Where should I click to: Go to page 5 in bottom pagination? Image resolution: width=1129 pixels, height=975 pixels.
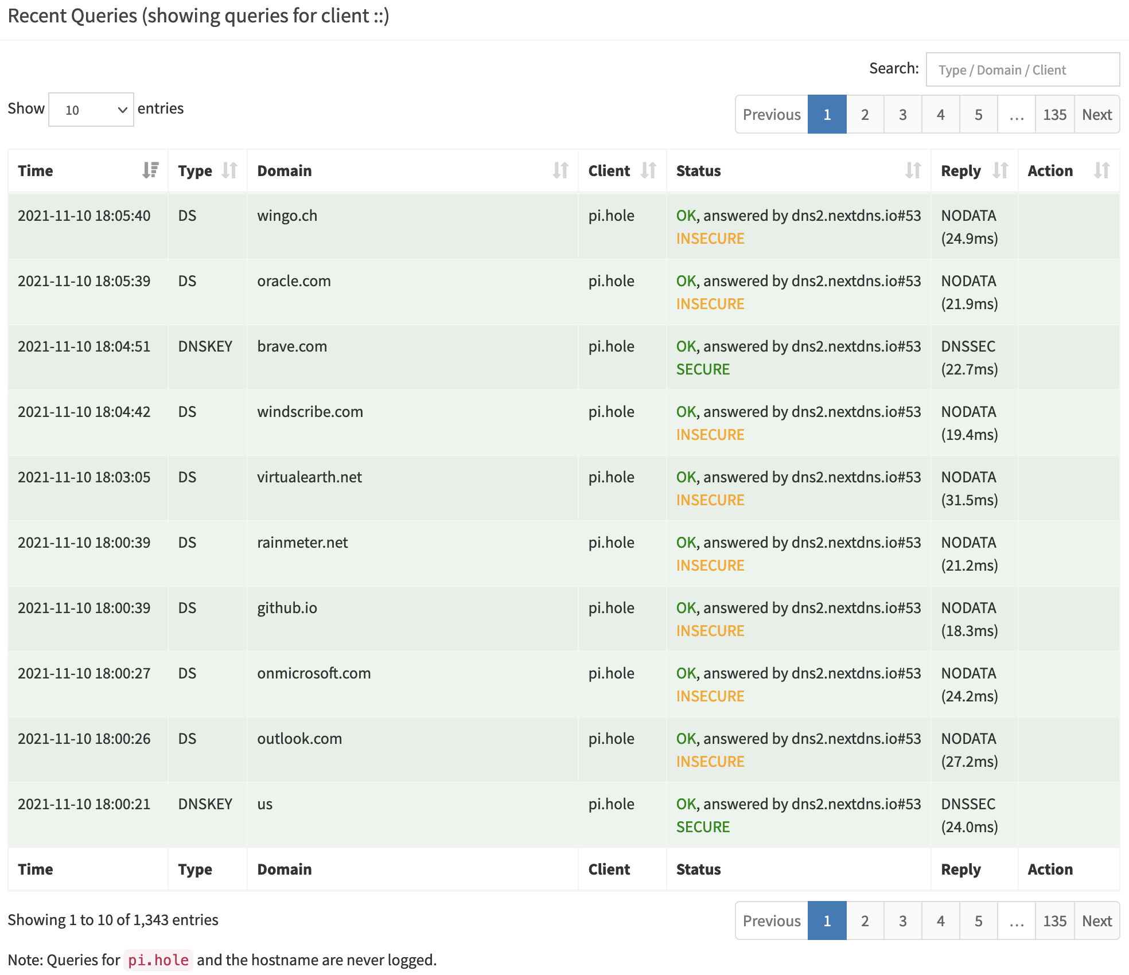tap(978, 921)
